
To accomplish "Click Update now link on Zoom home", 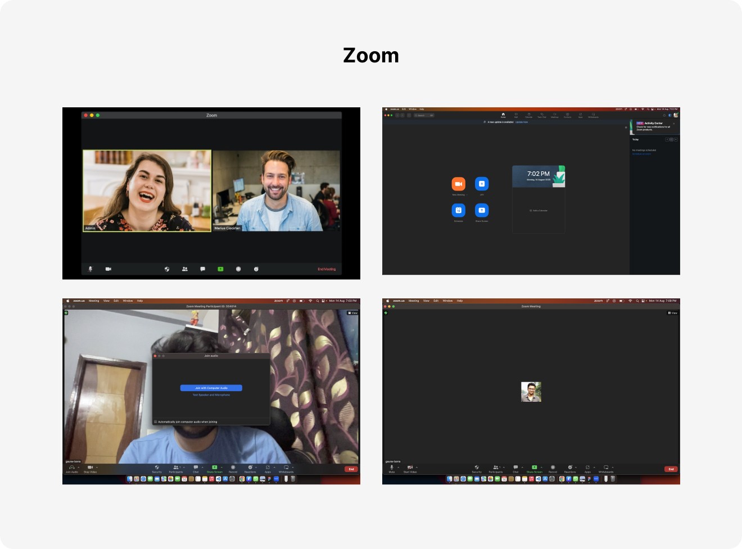I will [522, 122].
